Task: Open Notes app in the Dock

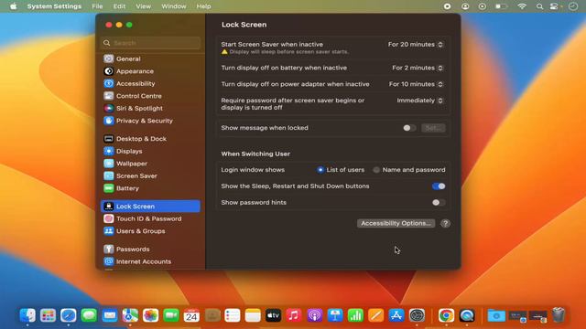Action: click(x=253, y=315)
